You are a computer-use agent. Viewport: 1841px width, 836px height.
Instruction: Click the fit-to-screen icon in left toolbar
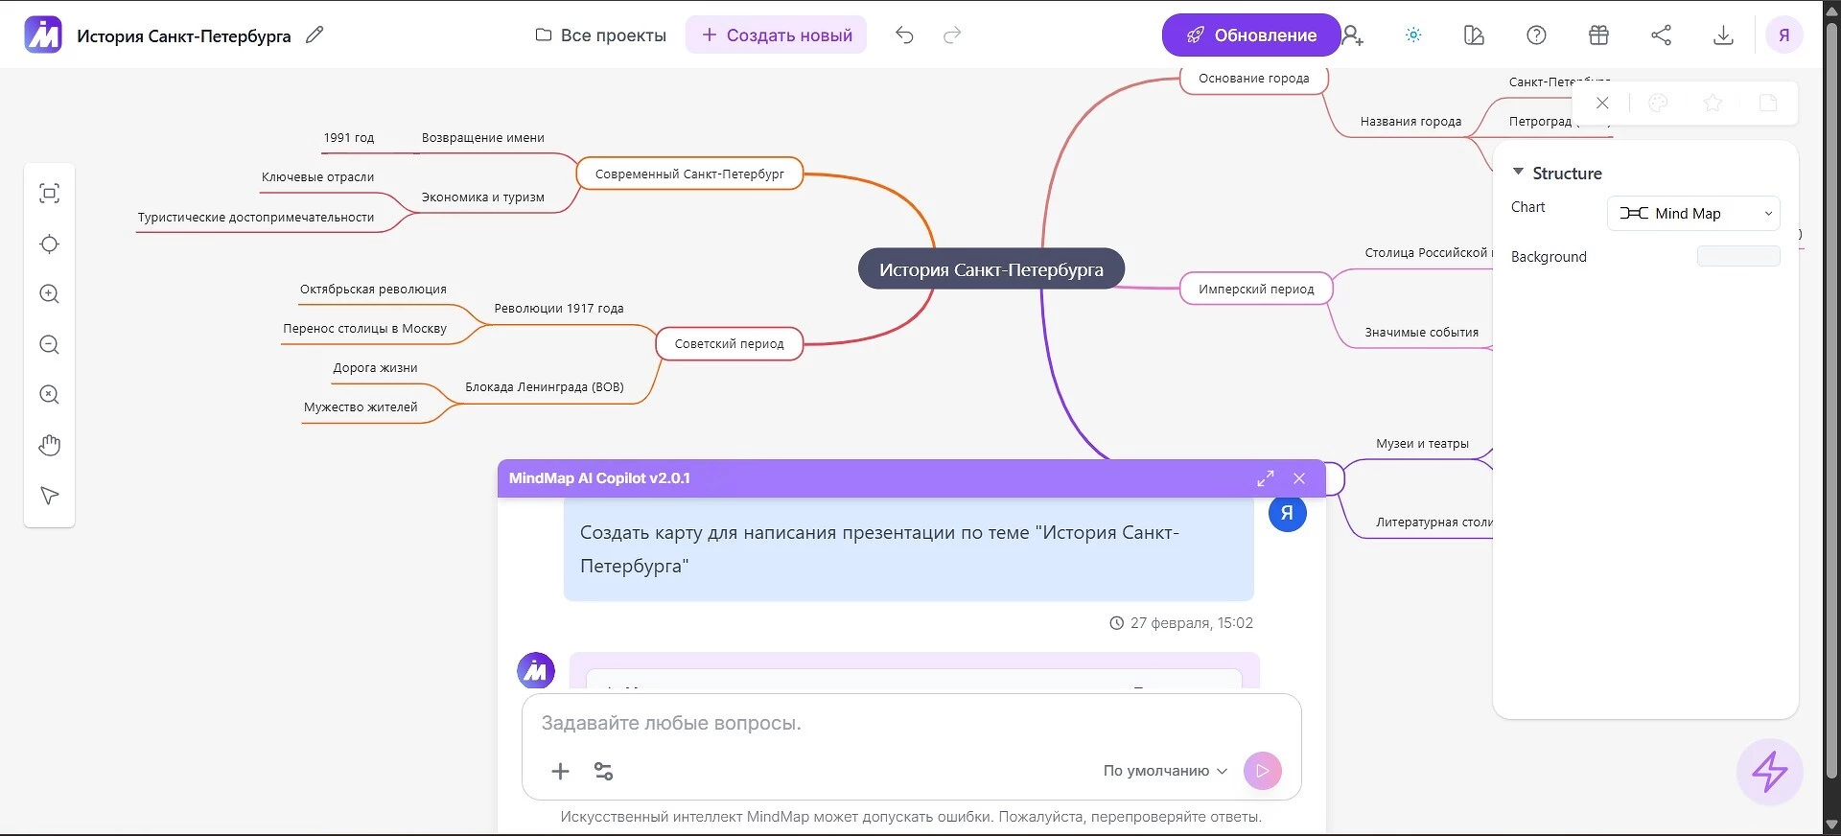(x=50, y=194)
